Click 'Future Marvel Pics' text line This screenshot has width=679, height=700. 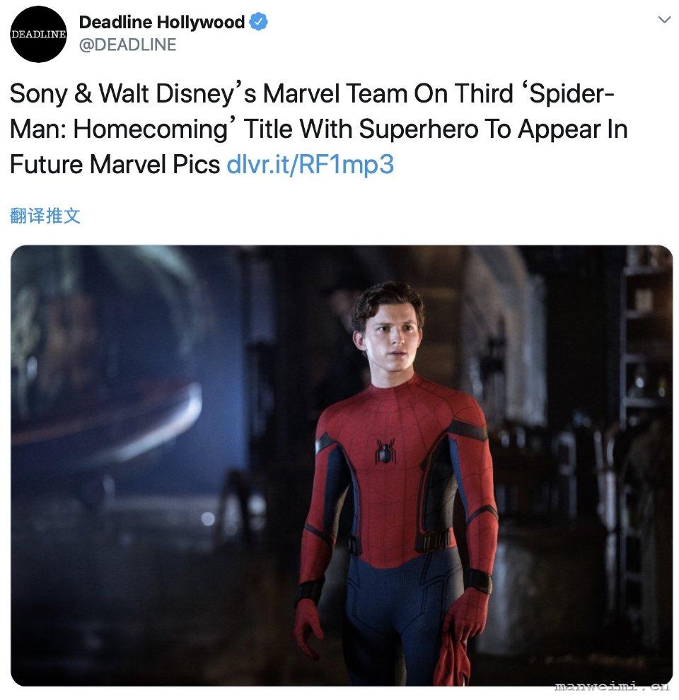(x=115, y=164)
